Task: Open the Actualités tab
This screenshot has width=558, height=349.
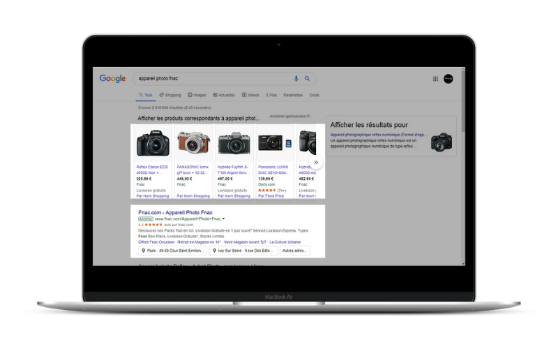Action: pyautogui.click(x=224, y=95)
